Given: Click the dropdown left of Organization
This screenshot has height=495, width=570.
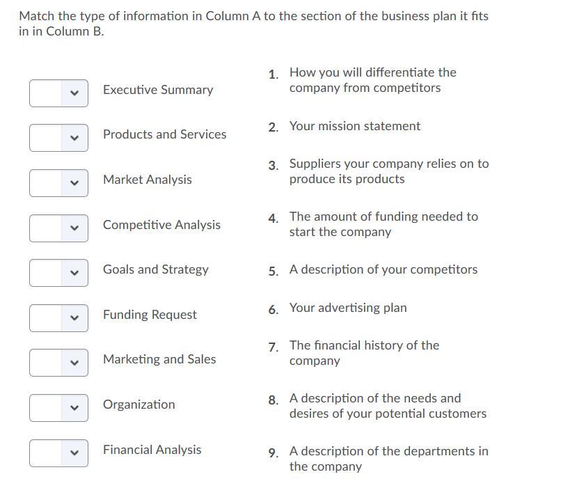Looking at the screenshot, I should [x=58, y=408].
